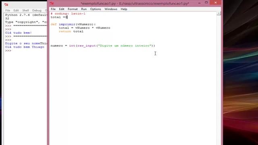Click the editor scrollbar up arrow
The height and width of the screenshot is (145, 258).
tap(218, 13)
